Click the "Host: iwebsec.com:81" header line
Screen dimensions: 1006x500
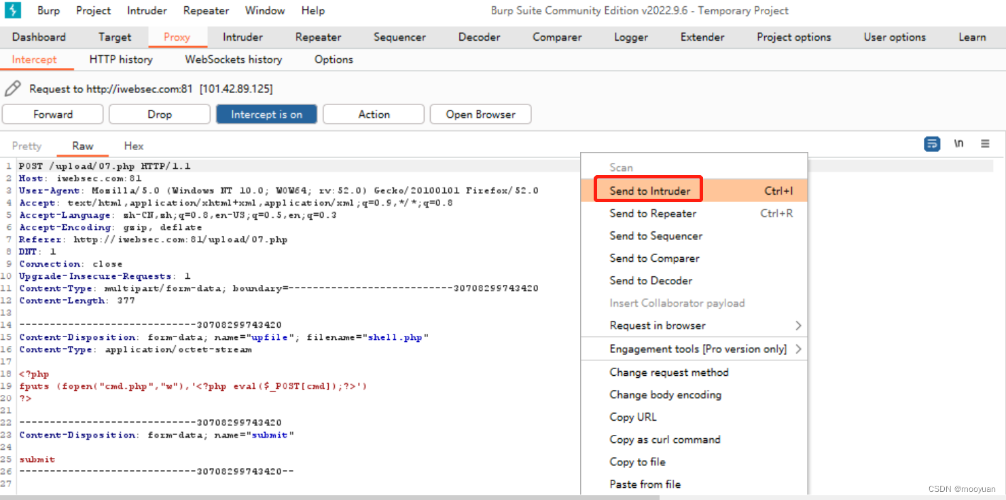click(80, 178)
